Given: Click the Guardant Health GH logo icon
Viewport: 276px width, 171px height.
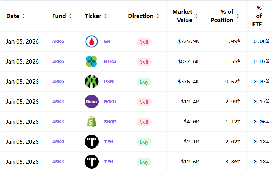Looking at the screenshot, I should [92, 42].
